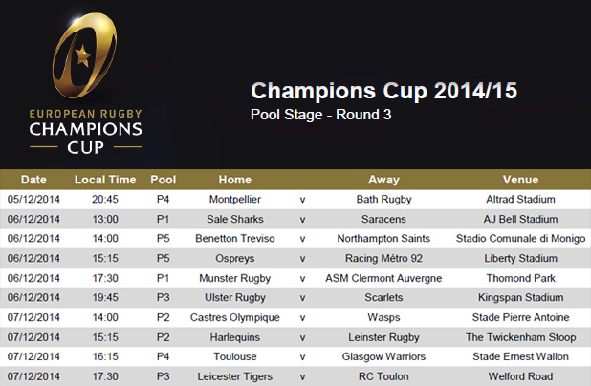Click The Twickenham Stoop venue

pos(520,337)
